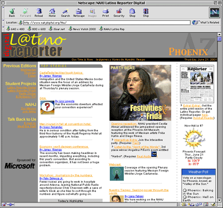
Task: Click the Q&A question mark image
Action: [x=47, y=108]
